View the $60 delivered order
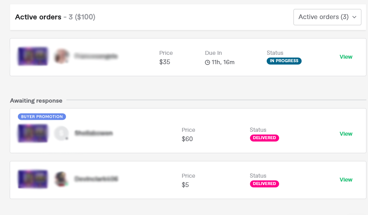The width and height of the screenshot is (368, 215). click(x=345, y=134)
